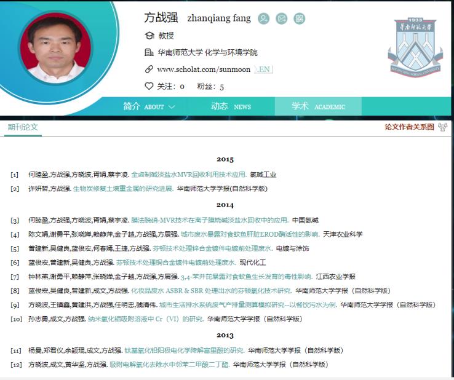This screenshot has height=380, width=454.
Task: Click the co-author network graph icon
Action: pyautogui.click(x=442, y=127)
